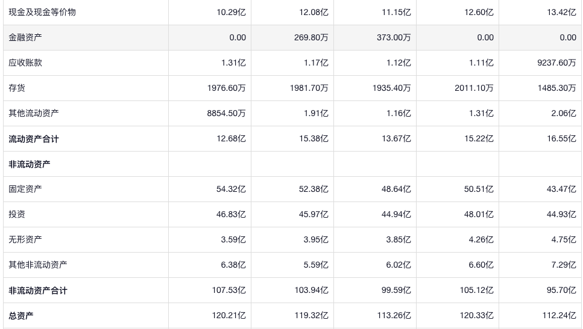Click the 其他非流动资产 row label
This screenshot has width=583, height=329.
(38, 265)
